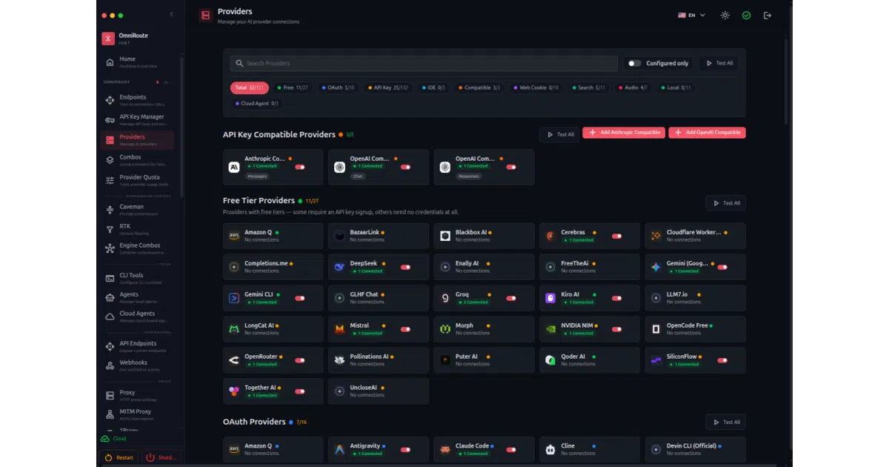Click the MITM Proxy network icon
The height and width of the screenshot is (467, 889).
pos(110,414)
